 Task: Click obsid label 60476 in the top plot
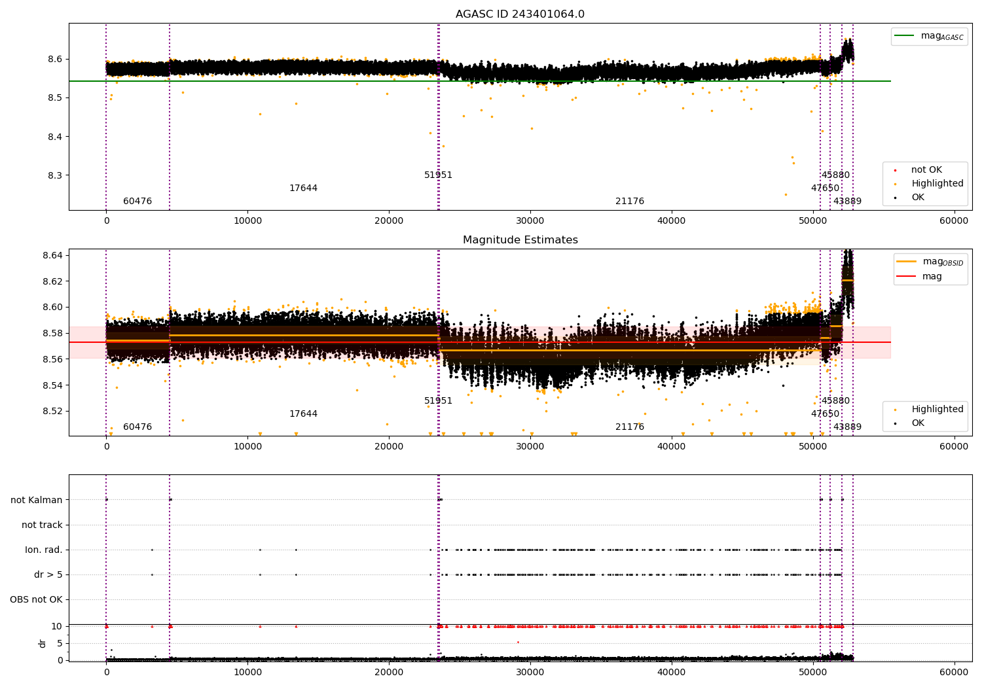137,202
